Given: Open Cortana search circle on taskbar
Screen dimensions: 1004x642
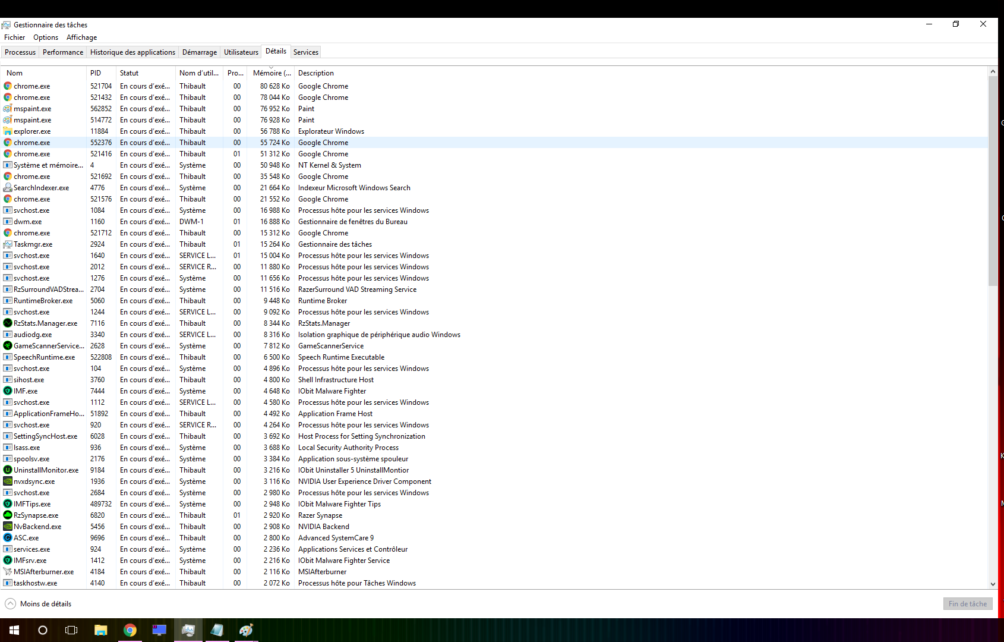Looking at the screenshot, I should [43, 630].
